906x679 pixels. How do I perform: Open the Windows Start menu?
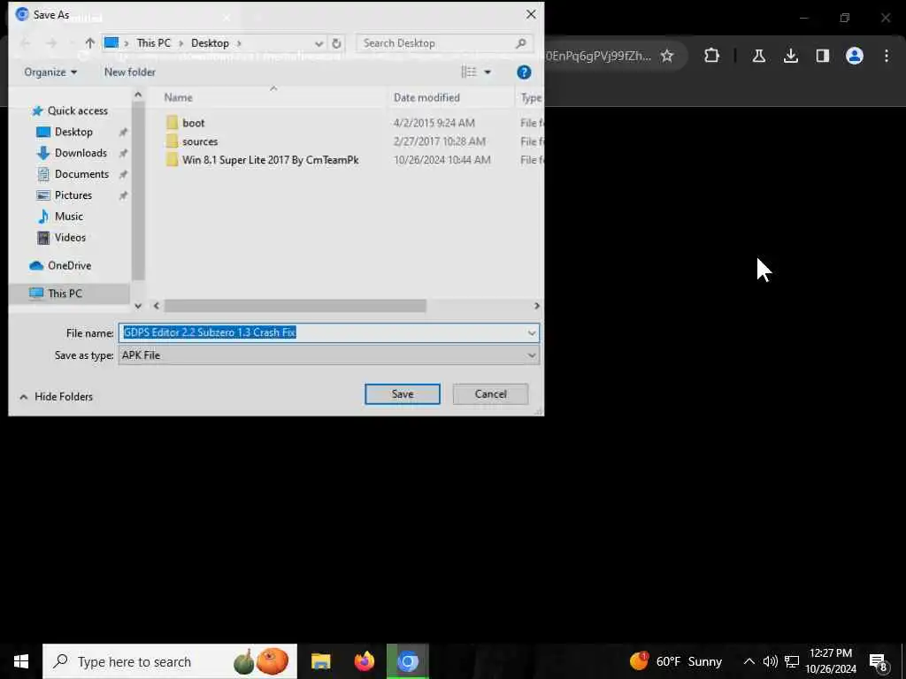(21, 661)
